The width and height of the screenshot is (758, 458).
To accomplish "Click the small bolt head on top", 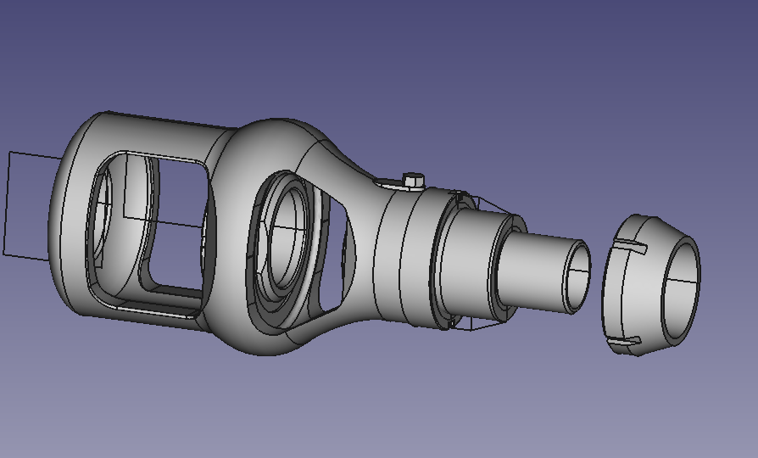I will point(412,179).
